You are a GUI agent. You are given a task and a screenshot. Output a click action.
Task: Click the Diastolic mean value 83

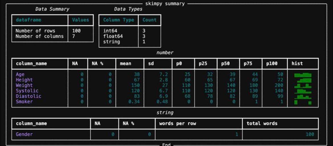137,96
